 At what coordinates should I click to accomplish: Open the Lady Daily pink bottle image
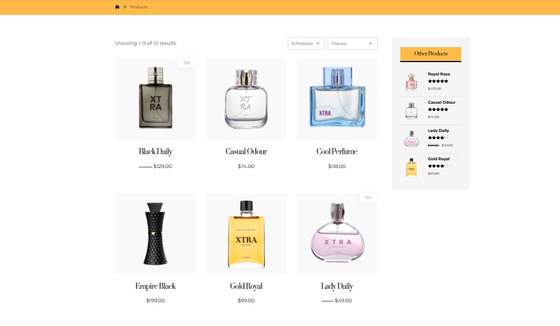[337, 233]
